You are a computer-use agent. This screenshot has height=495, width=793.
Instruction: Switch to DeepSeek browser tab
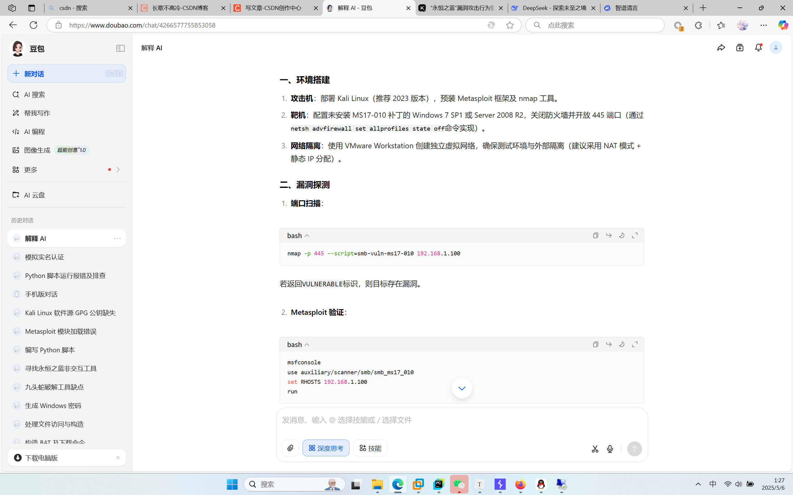click(554, 8)
